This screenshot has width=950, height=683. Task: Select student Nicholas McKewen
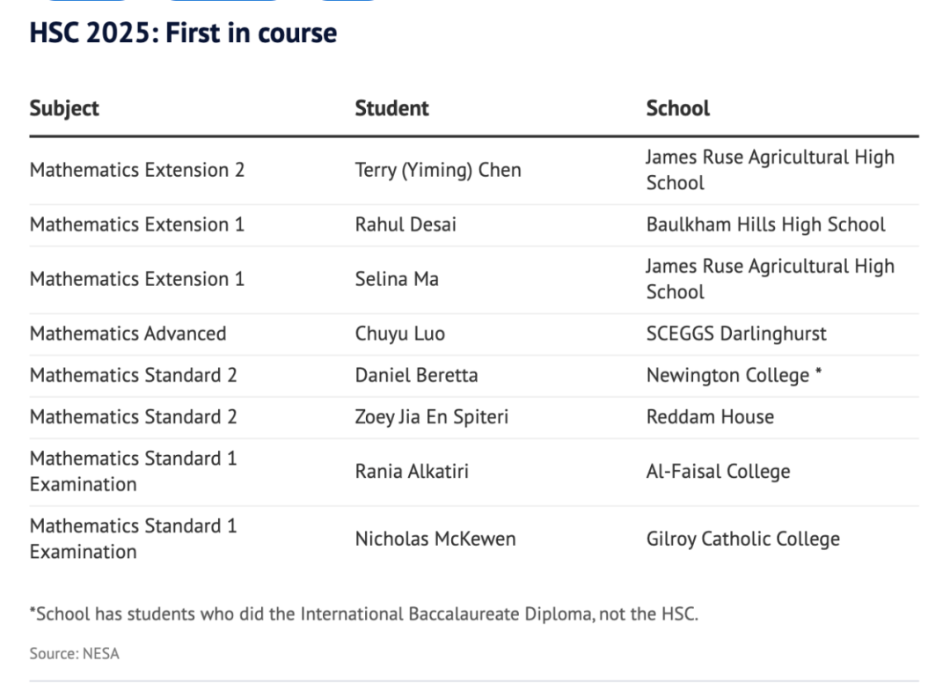[435, 539]
